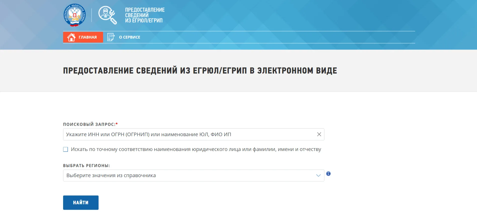
Task: Enable the exact-match search checkbox
Action: click(66, 149)
